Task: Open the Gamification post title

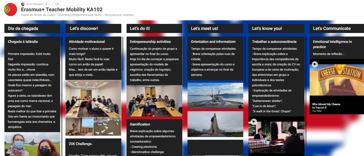Action: [140, 124]
